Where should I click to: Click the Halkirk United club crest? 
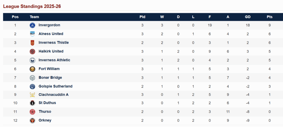(x=33, y=52)
